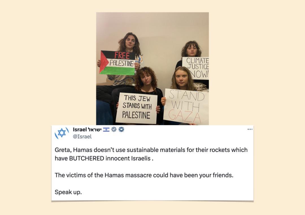The height and width of the screenshot is (215, 305).
Task: Click the bold "Israel" display name
Action: pyautogui.click(x=80, y=130)
